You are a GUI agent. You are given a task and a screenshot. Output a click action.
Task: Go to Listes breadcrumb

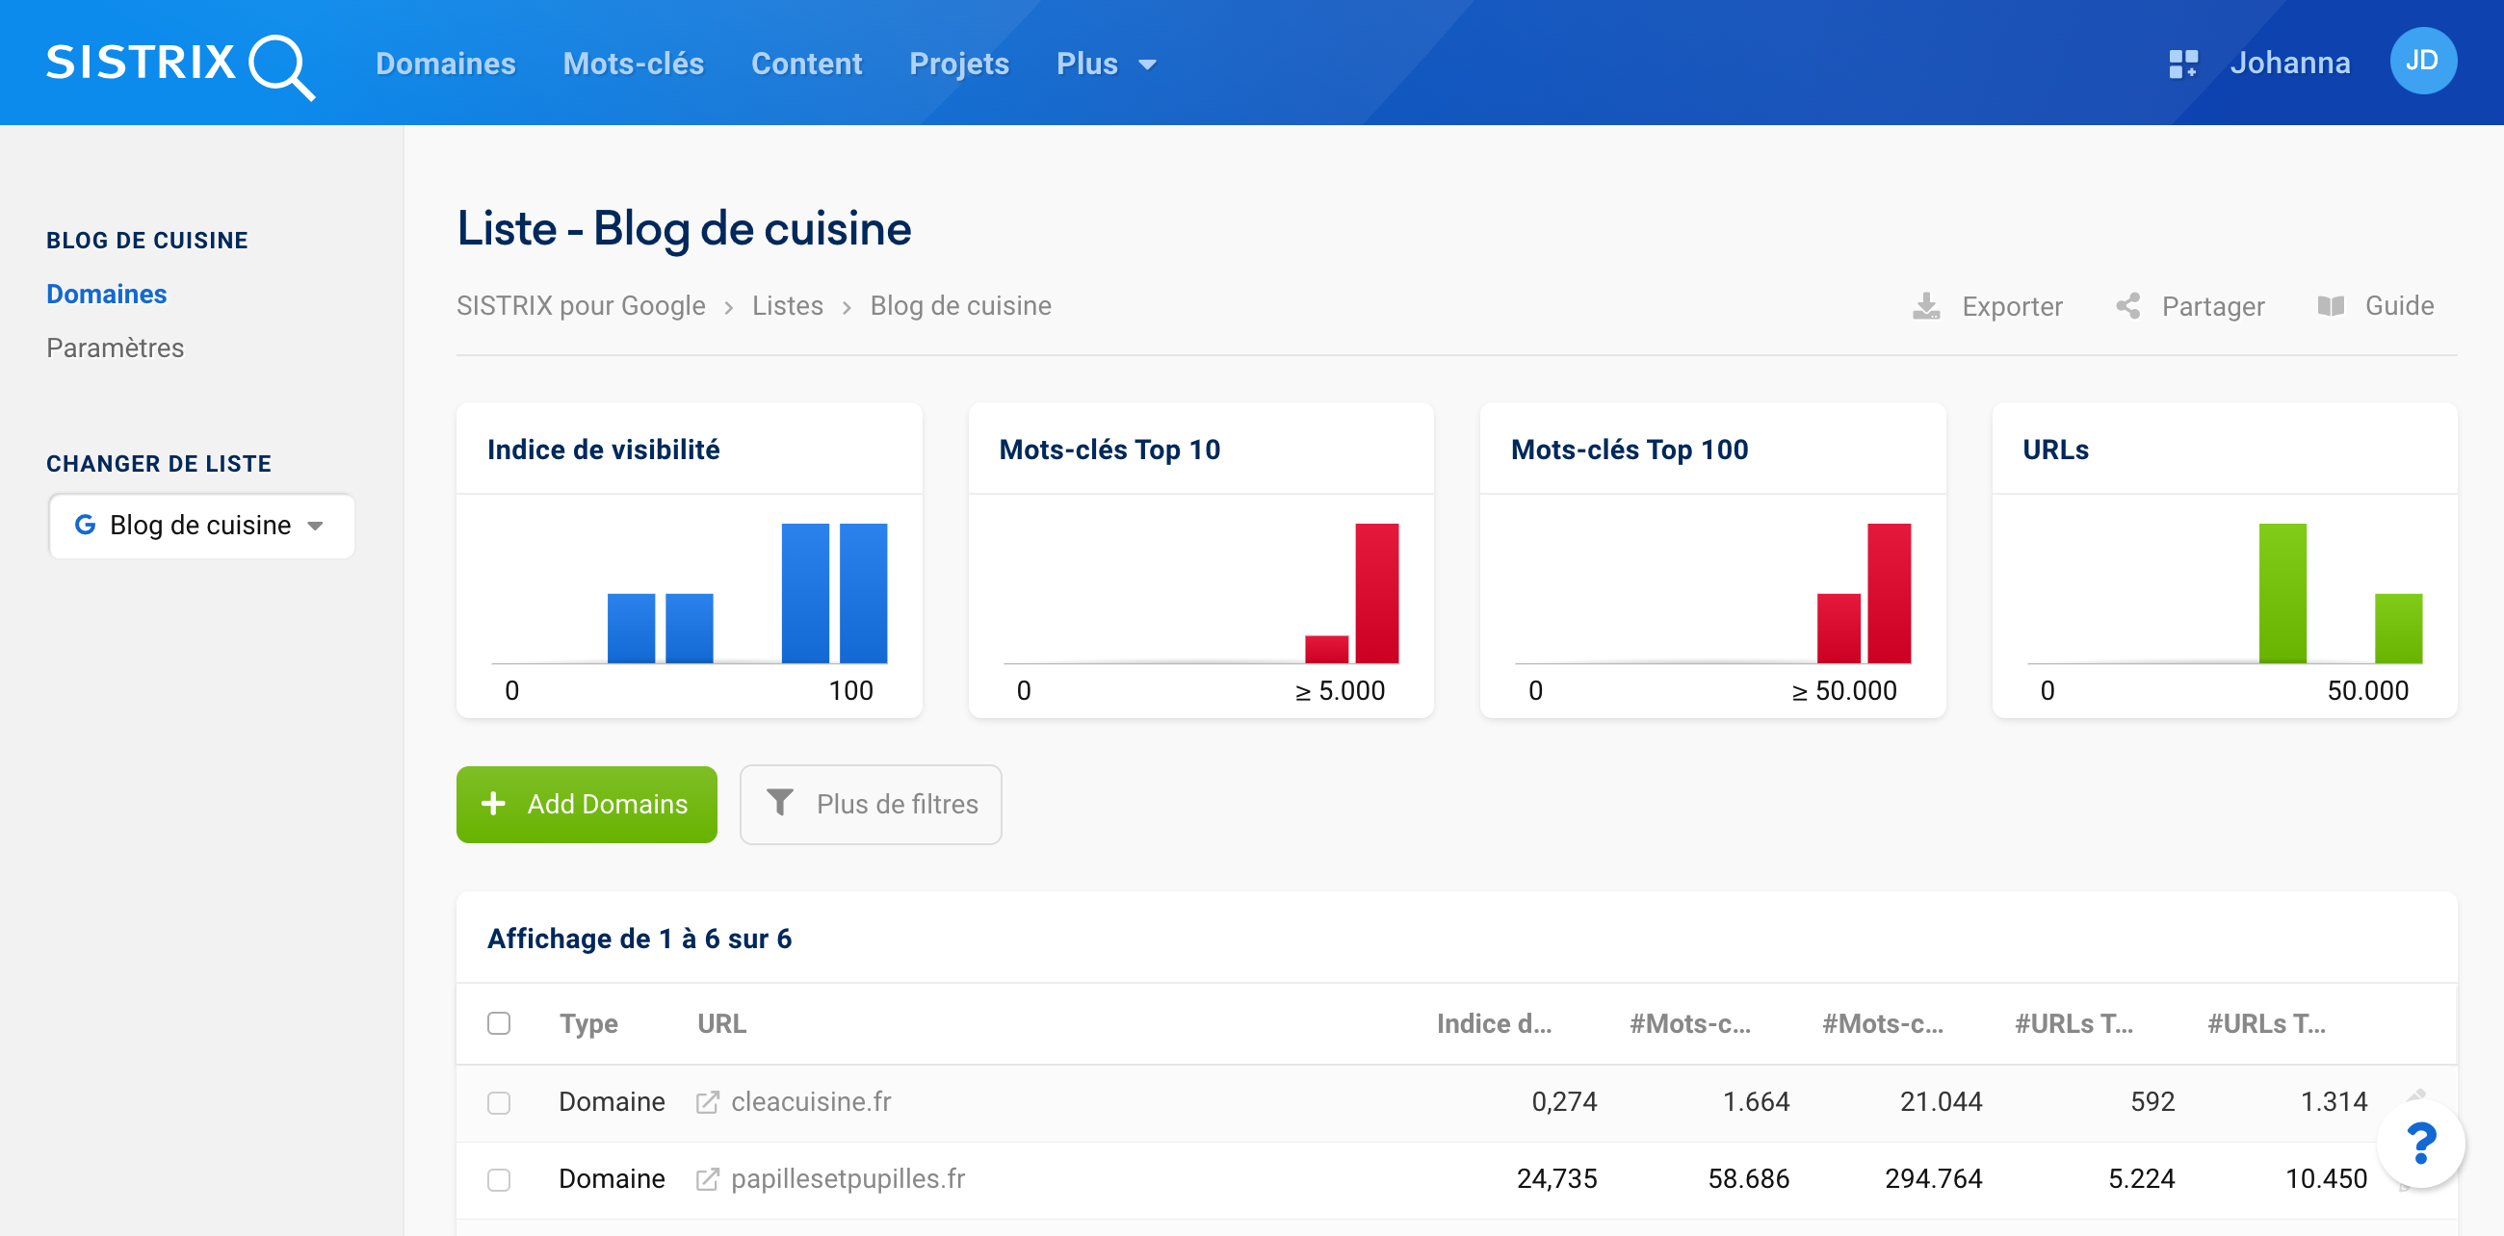pyautogui.click(x=788, y=306)
